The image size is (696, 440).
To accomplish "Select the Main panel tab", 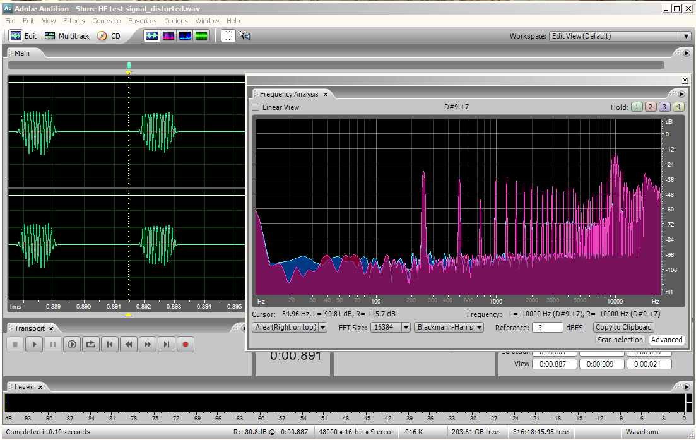I will pyautogui.click(x=21, y=53).
